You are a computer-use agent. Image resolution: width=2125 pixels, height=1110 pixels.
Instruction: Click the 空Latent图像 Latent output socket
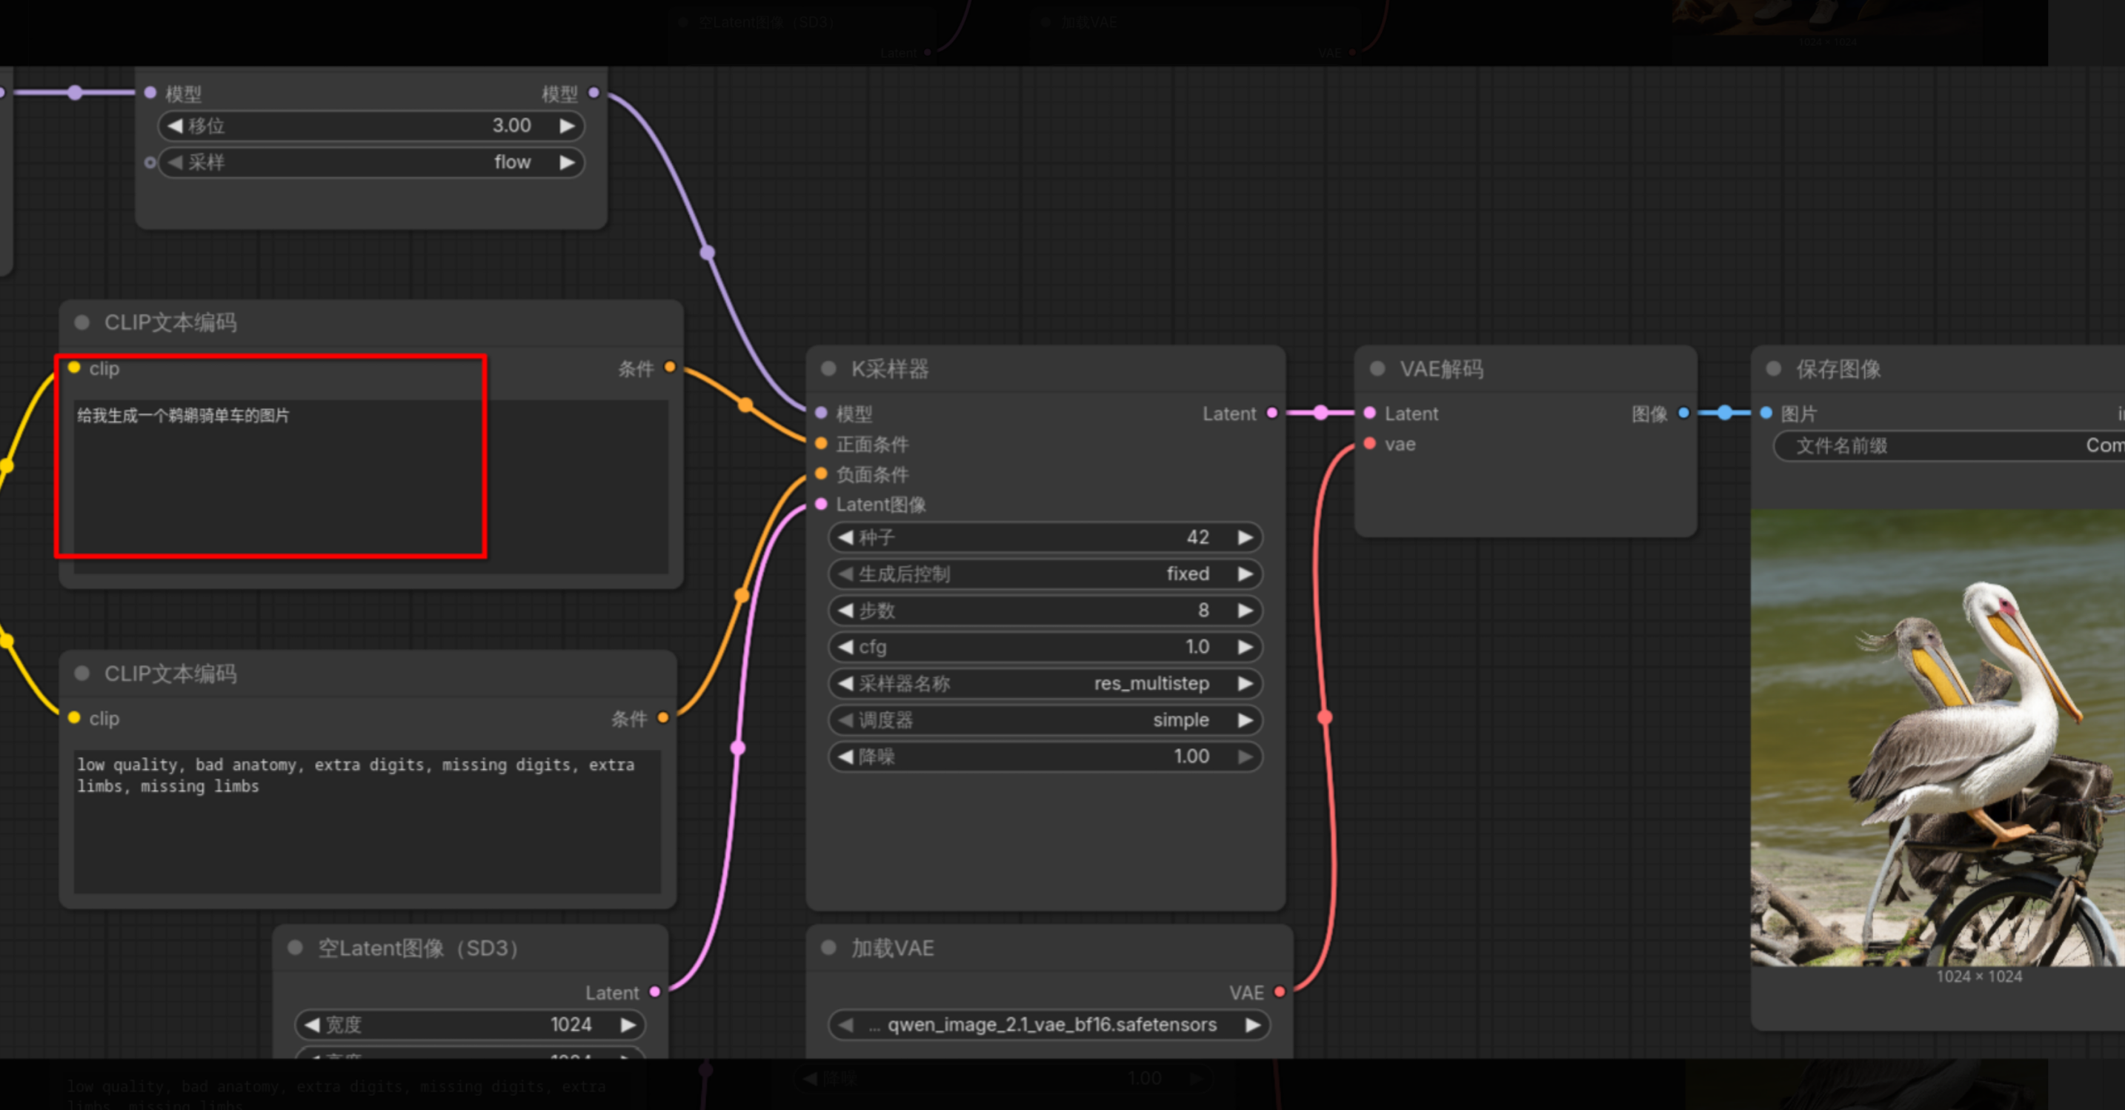click(x=655, y=992)
